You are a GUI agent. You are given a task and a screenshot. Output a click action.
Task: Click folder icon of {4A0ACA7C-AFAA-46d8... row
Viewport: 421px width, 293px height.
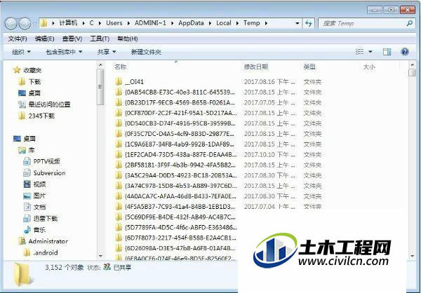(119, 196)
